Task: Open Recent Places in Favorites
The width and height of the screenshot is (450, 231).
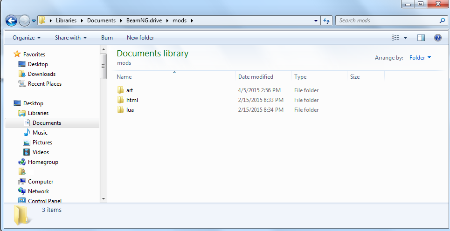Action: [44, 84]
